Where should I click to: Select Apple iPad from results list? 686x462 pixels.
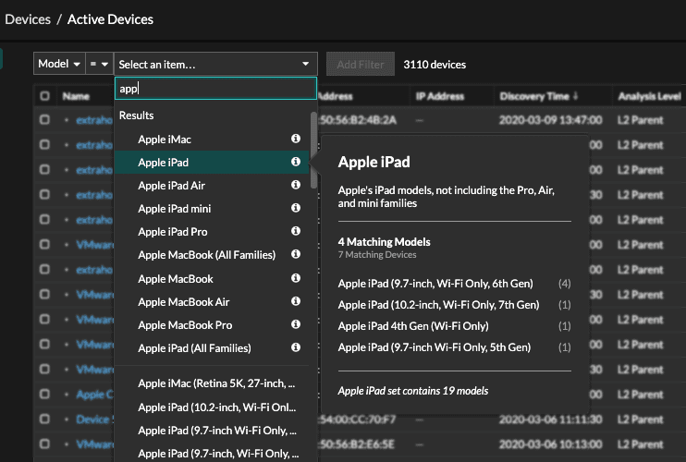(x=164, y=163)
